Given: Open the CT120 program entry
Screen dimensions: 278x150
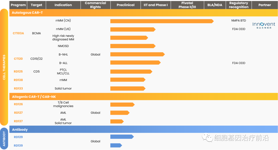Looking at the screenshot, I should tap(18, 59).
